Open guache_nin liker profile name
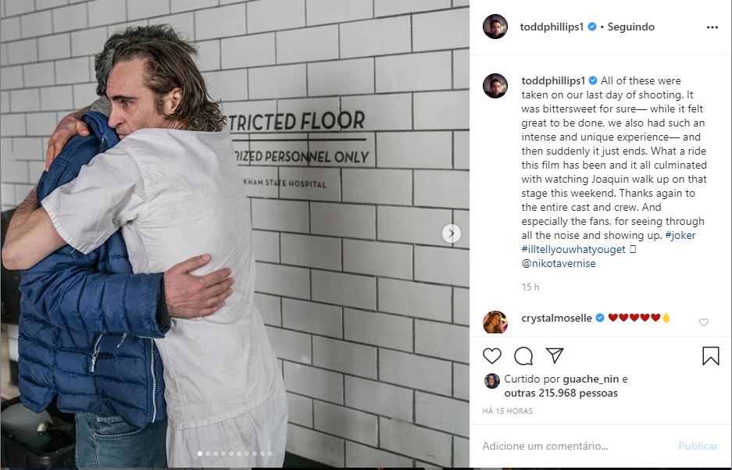732x470 pixels. click(x=591, y=379)
